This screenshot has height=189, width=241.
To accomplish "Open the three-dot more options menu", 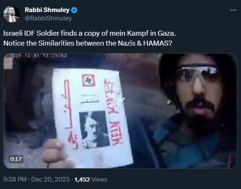I will pos(233,10).
